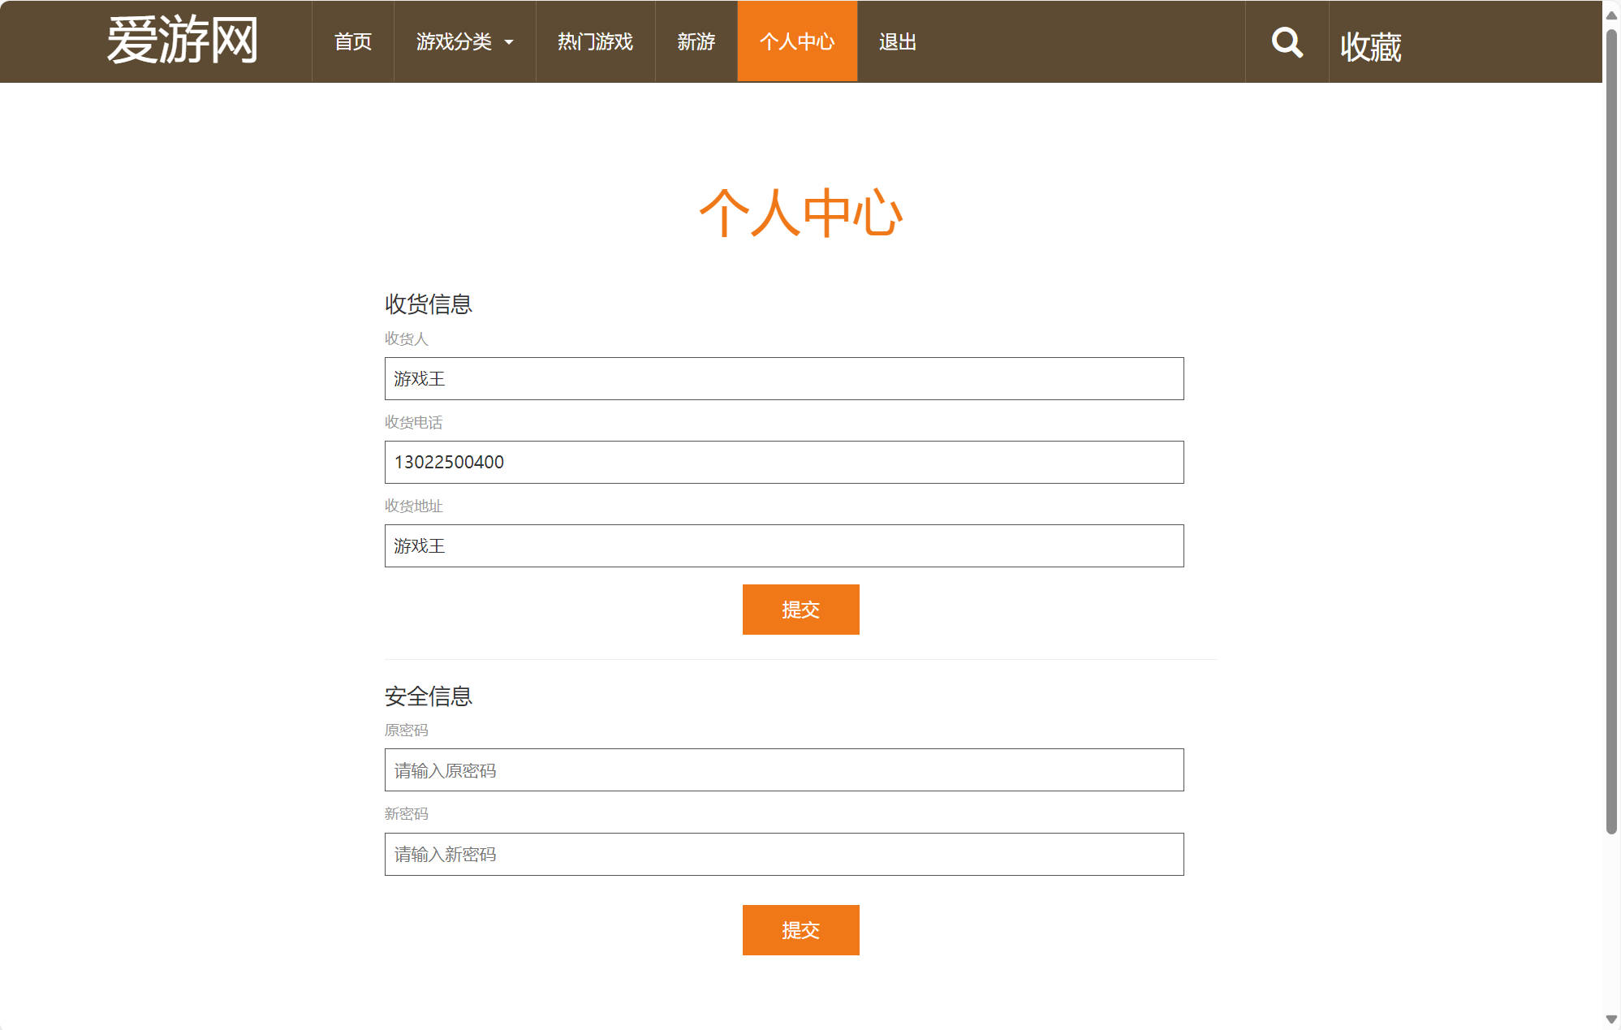Select the 收货地址 address field
The width and height of the screenshot is (1621, 1030).
[783, 545]
